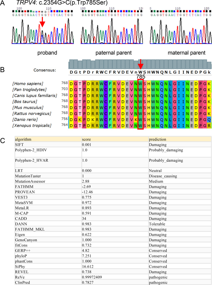Select the VEST3 algorithm cell
The image size is (212, 285).
[x=48, y=197]
